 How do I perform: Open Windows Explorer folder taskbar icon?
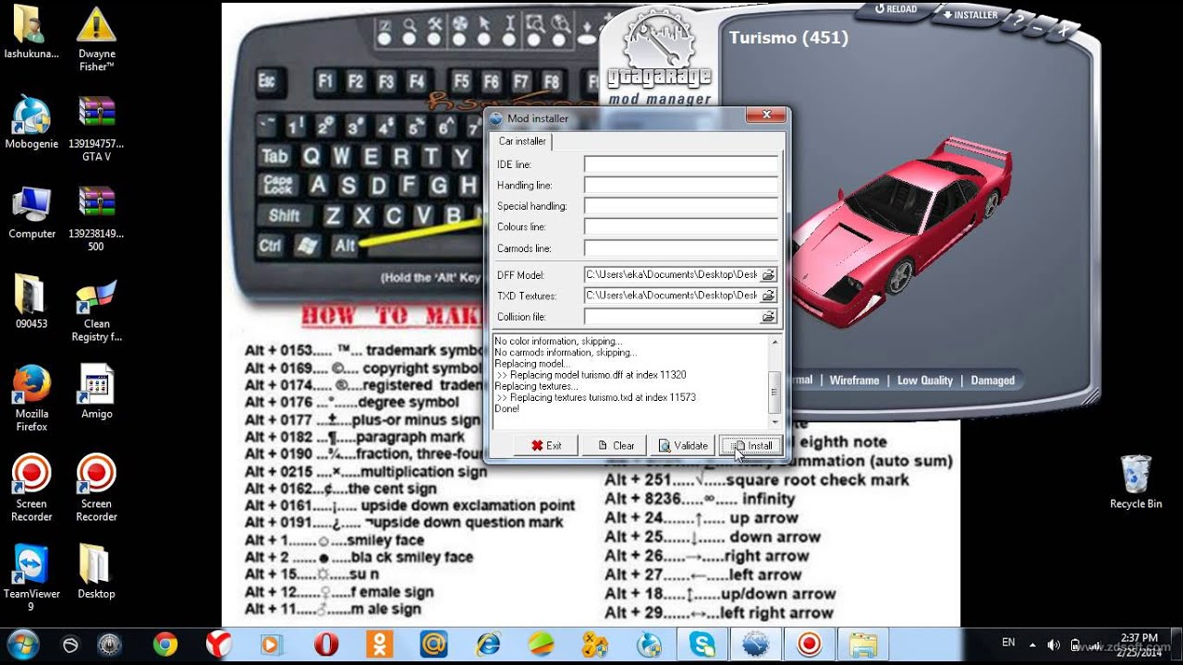863,644
